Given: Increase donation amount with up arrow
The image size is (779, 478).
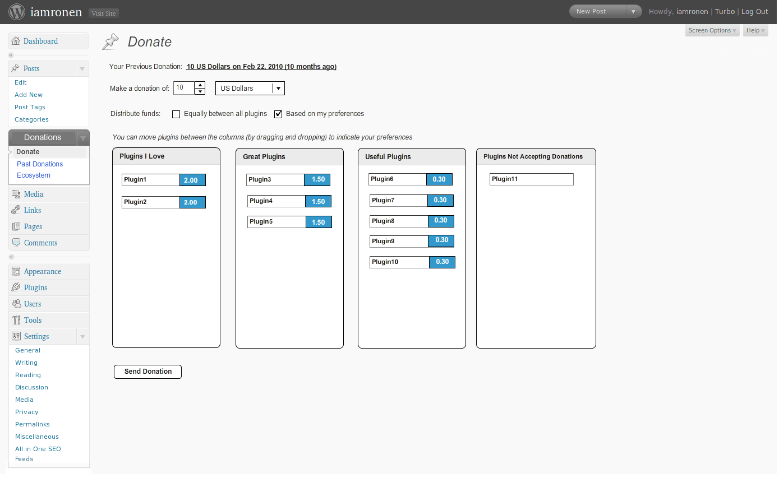Looking at the screenshot, I should [x=200, y=85].
